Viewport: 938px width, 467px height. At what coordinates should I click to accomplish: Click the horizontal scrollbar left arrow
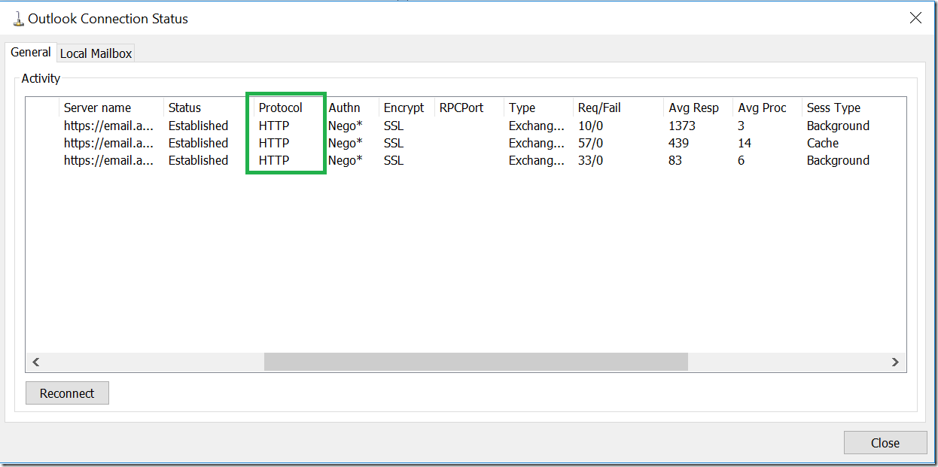[x=35, y=362]
